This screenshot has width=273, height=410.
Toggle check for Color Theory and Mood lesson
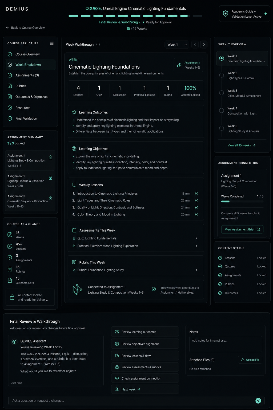tap(196, 214)
